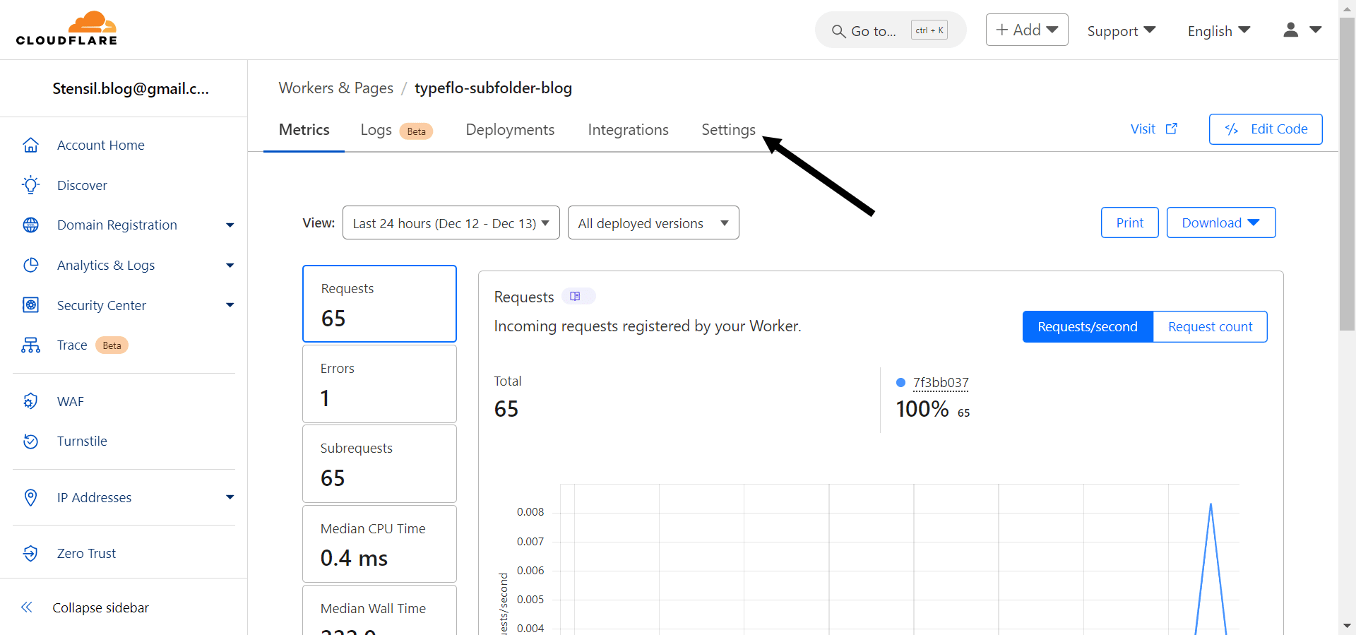Image resolution: width=1356 pixels, height=635 pixels.
Task: Switch to the Deployments tab
Action: pos(510,130)
